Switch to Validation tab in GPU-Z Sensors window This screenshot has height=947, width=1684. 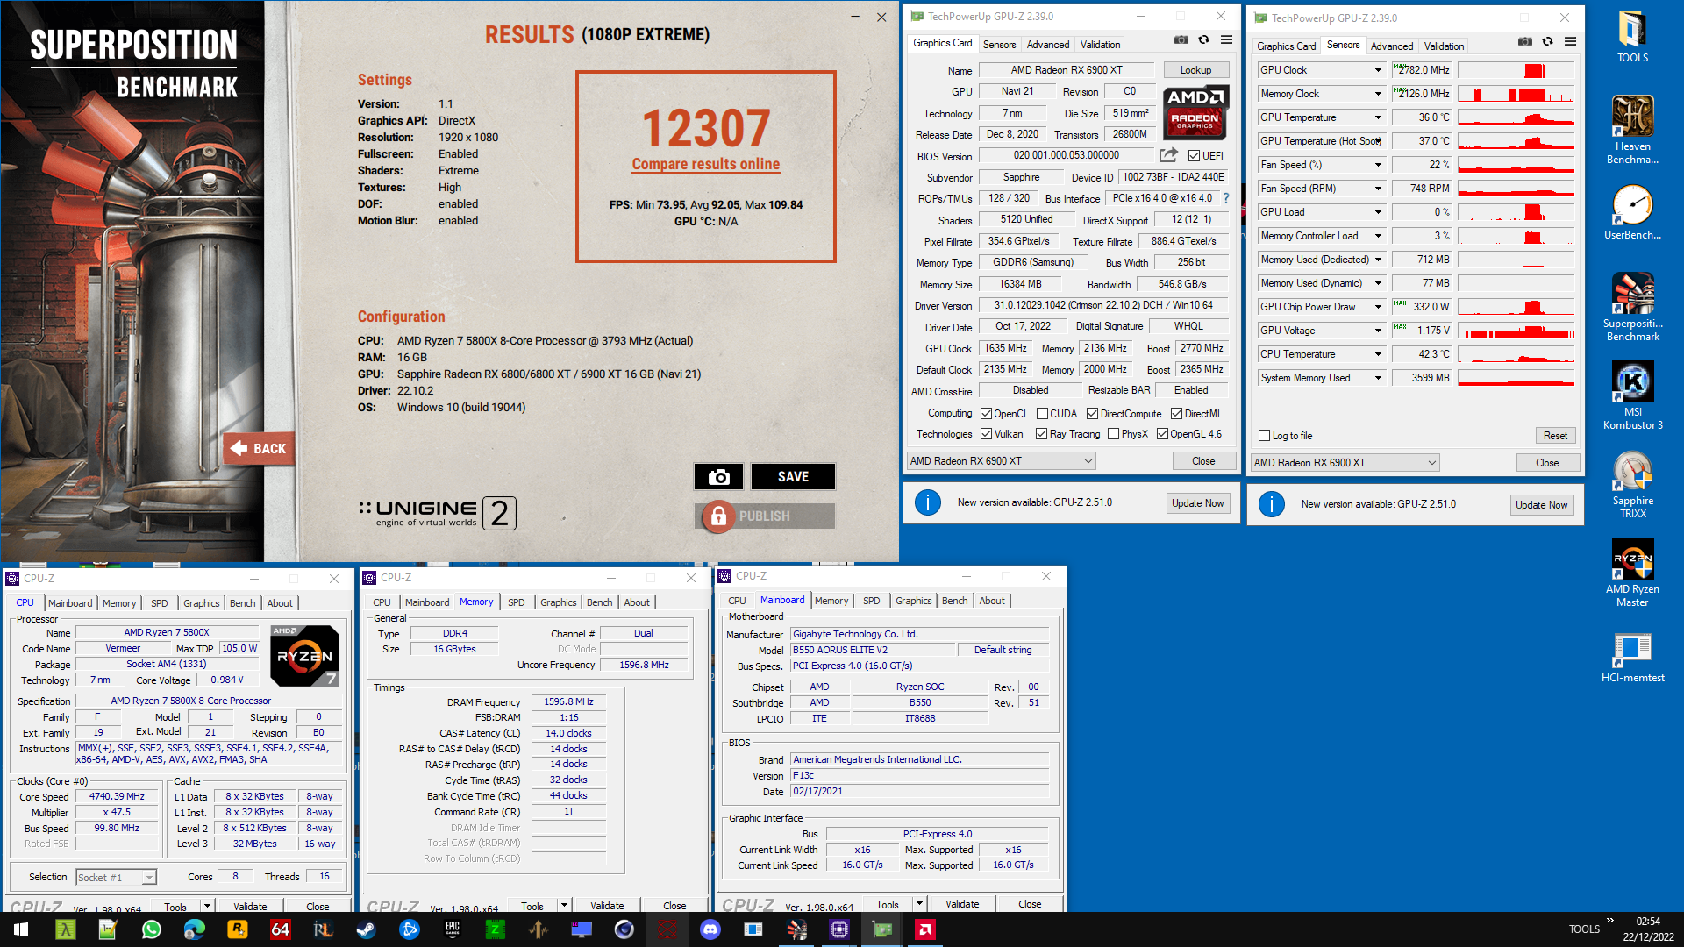pos(1444,46)
